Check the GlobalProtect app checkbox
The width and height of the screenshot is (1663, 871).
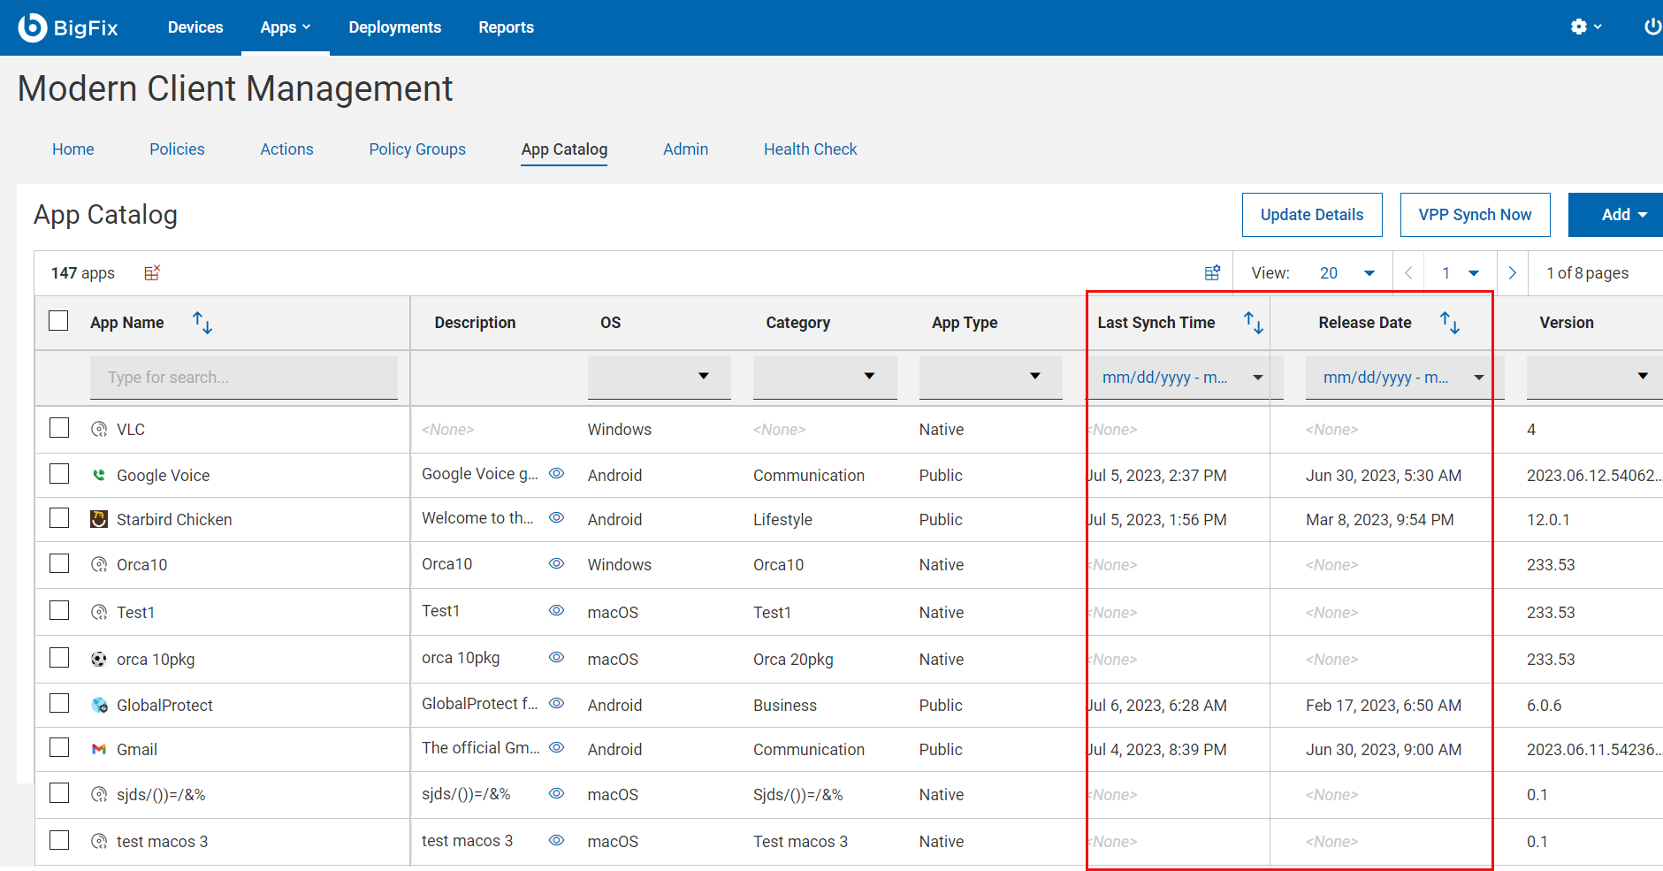[x=59, y=704]
